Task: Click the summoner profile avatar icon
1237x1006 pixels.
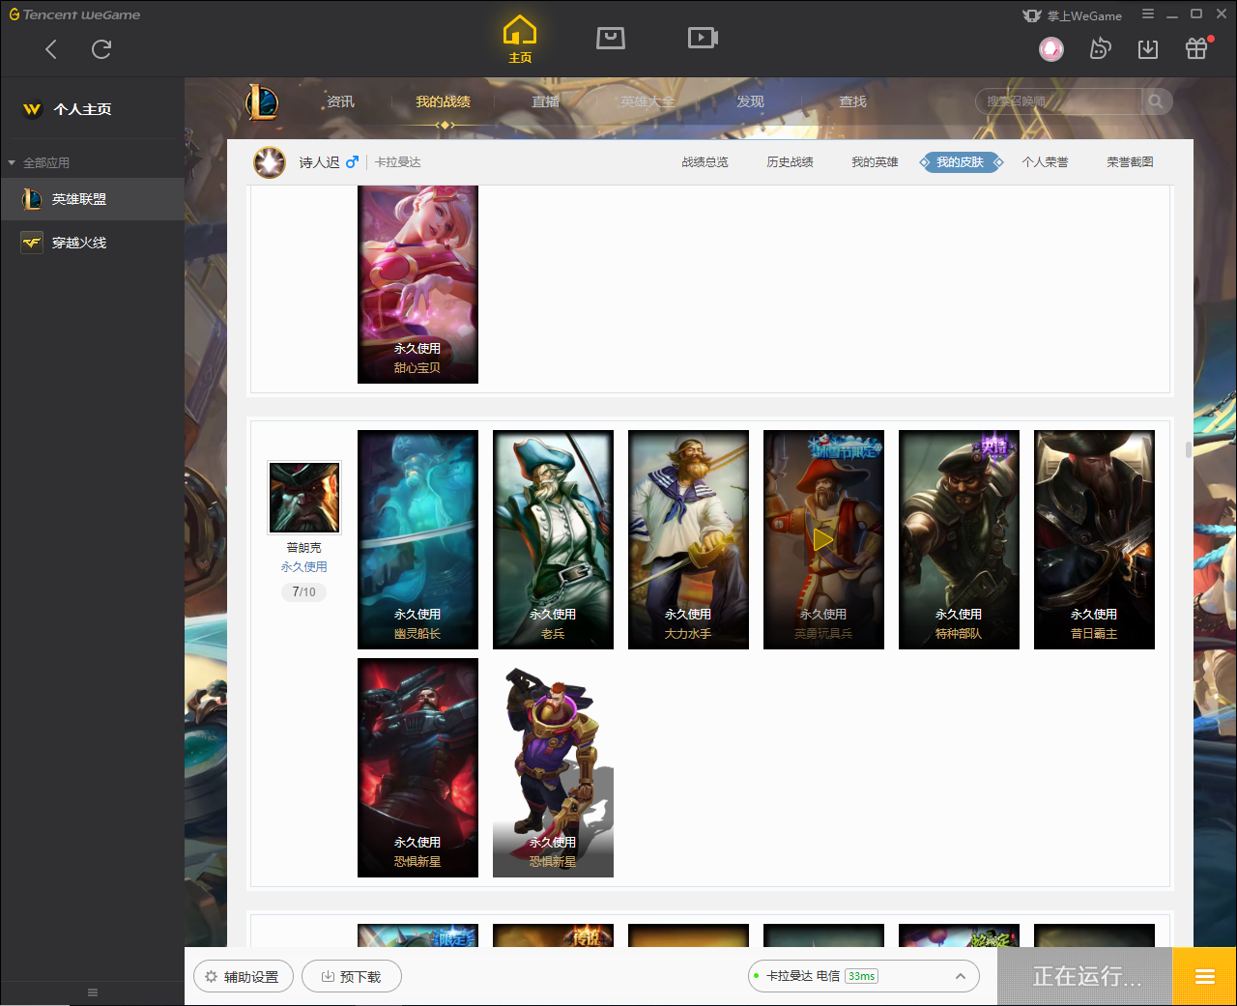Action: click(x=270, y=162)
